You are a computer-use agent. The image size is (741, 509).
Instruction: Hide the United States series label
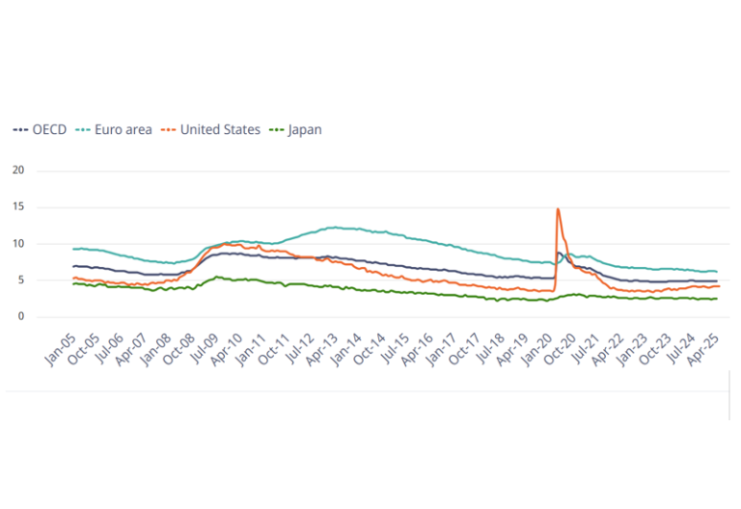[x=220, y=130]
